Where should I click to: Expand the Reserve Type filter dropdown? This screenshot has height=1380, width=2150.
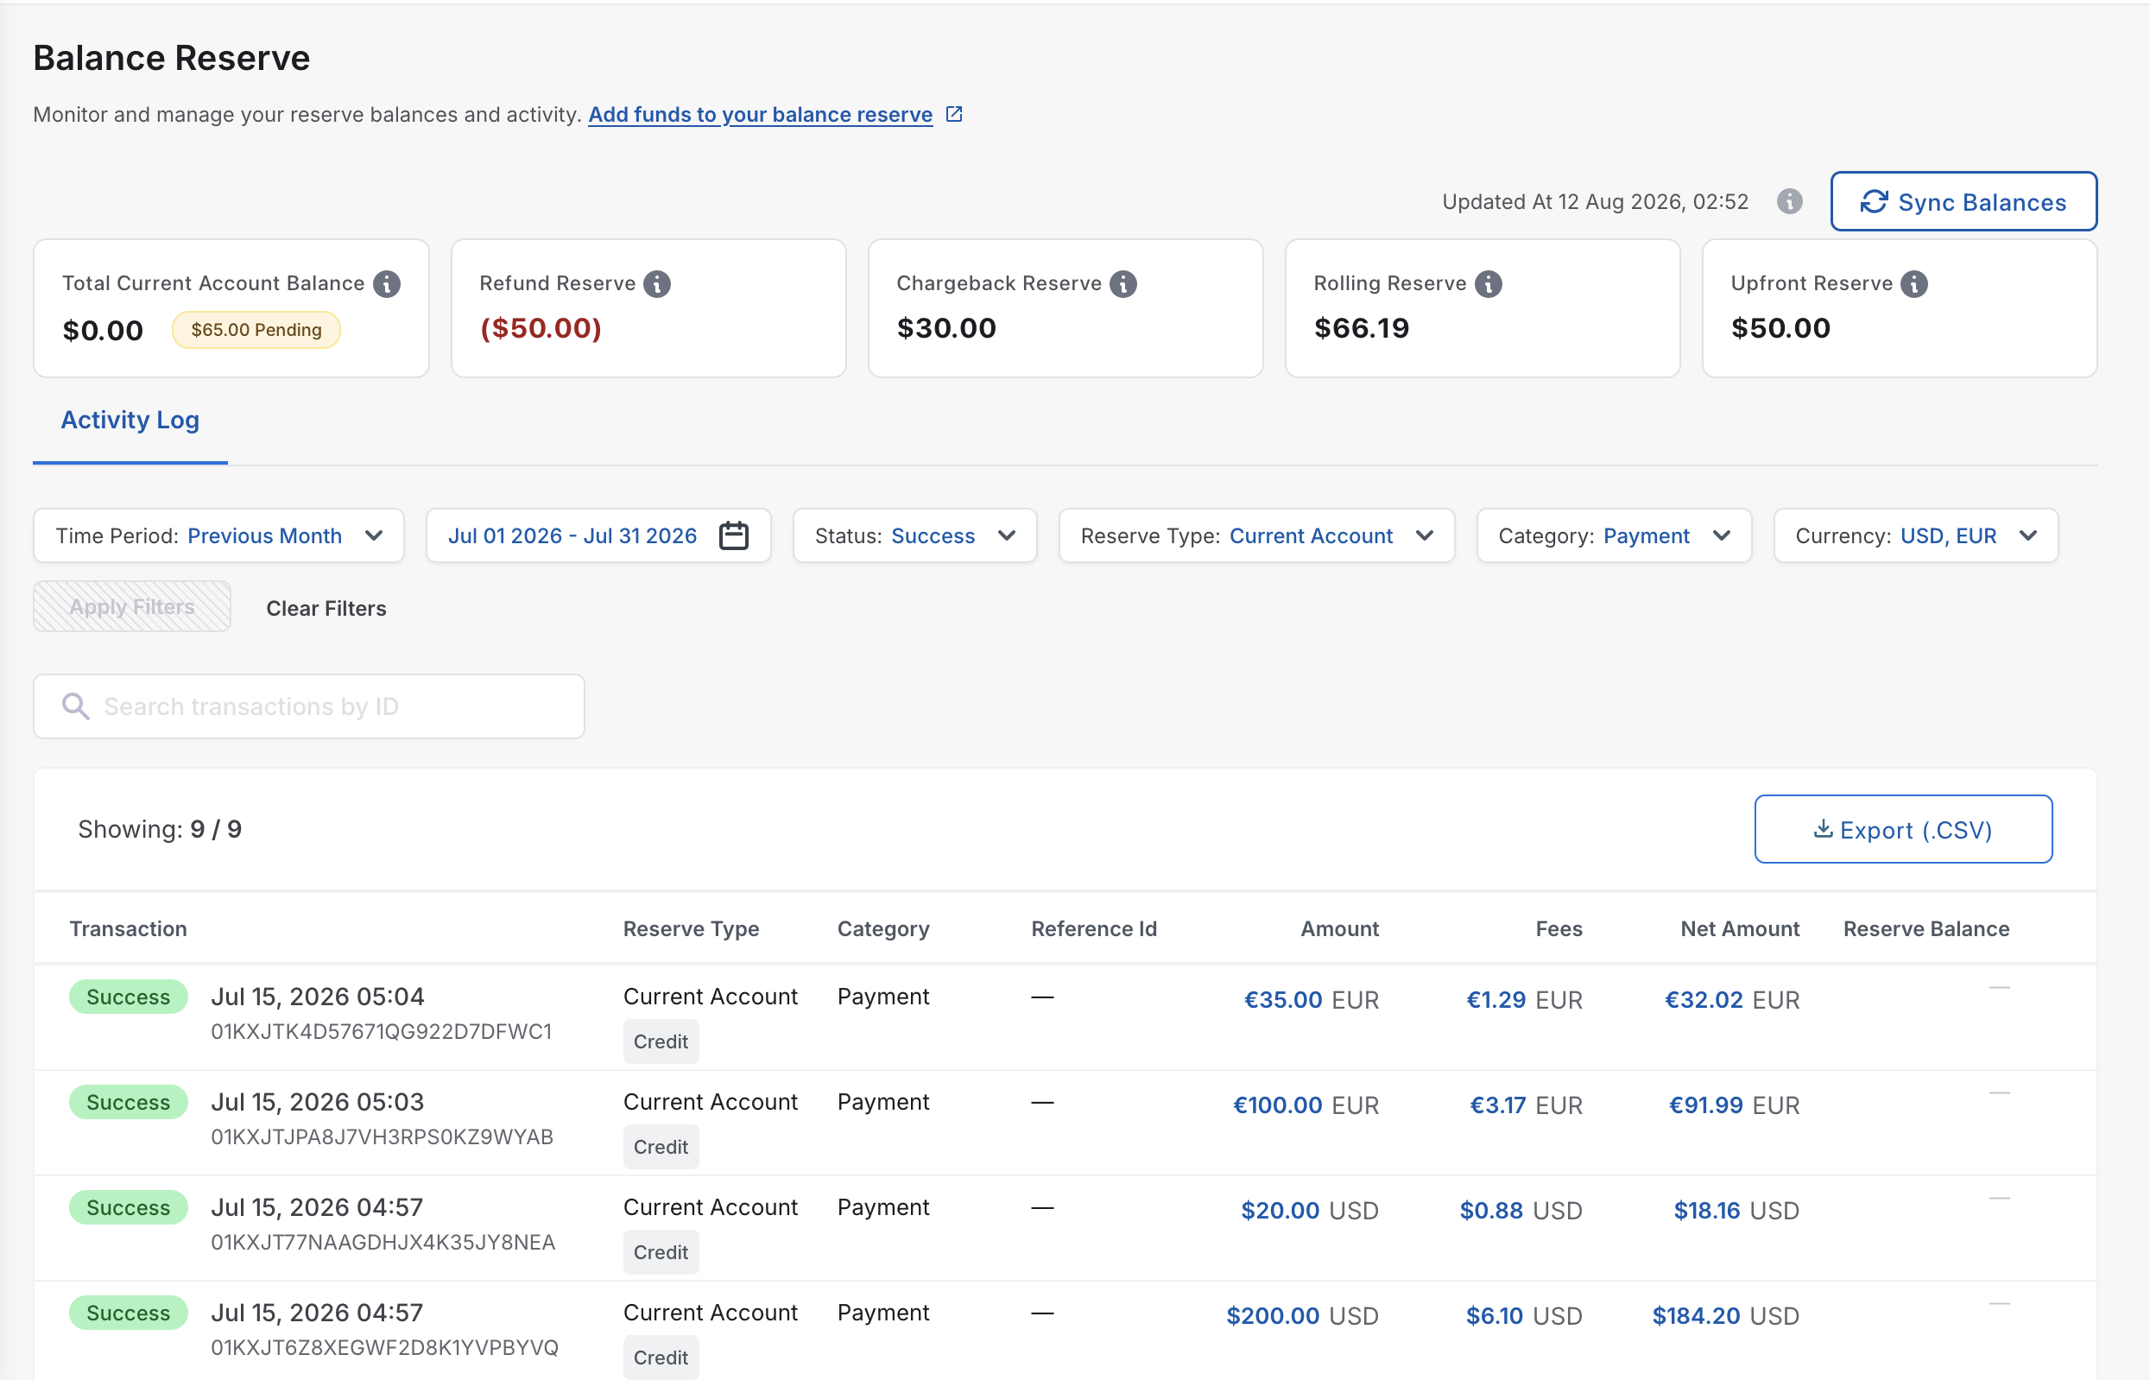click(x=1256, y=535)
